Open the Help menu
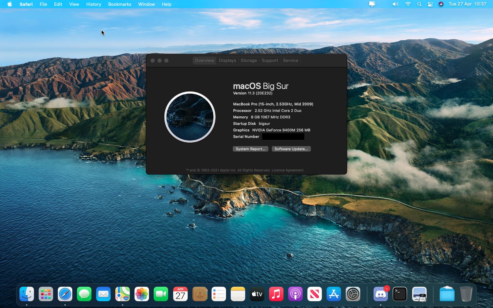493x308 pixels. tap(167, 4)
